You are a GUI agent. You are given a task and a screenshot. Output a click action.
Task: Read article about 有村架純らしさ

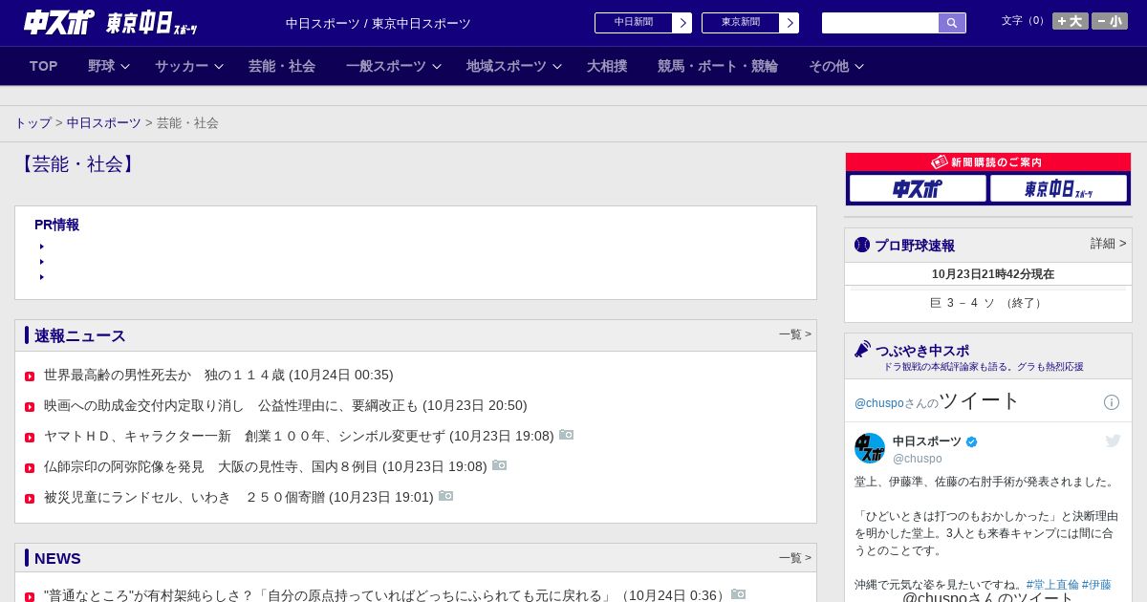[386, 595]
